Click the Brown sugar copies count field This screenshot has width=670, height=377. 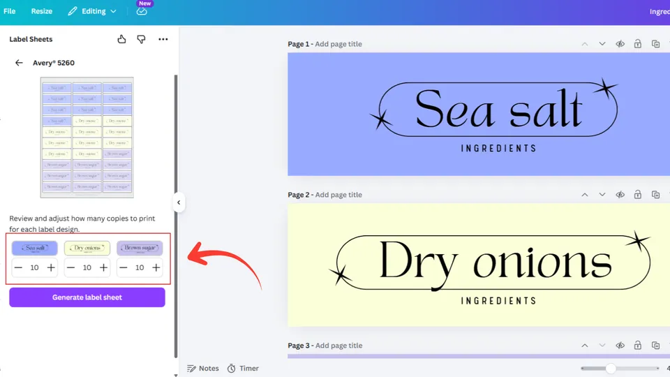point(140,267)
